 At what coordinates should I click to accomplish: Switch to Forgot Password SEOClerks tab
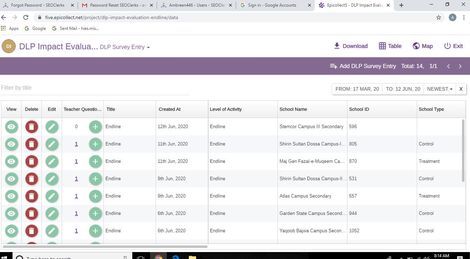click(38, 5)
